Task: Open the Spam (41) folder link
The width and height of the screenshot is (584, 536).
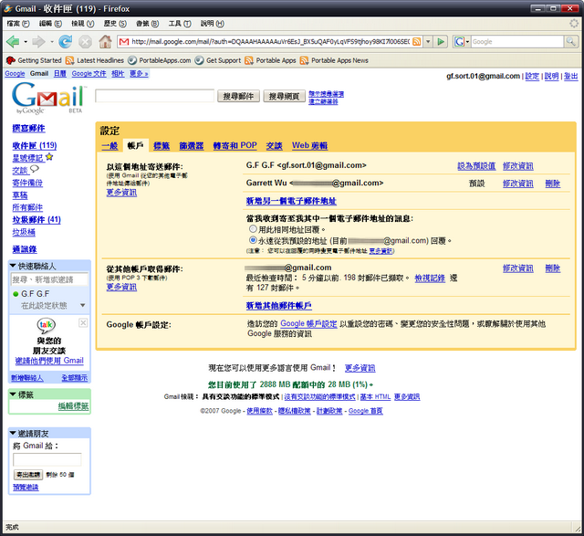Action: pos(36,219)
